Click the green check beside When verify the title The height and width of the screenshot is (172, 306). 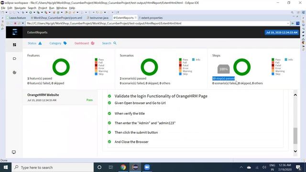109,113
